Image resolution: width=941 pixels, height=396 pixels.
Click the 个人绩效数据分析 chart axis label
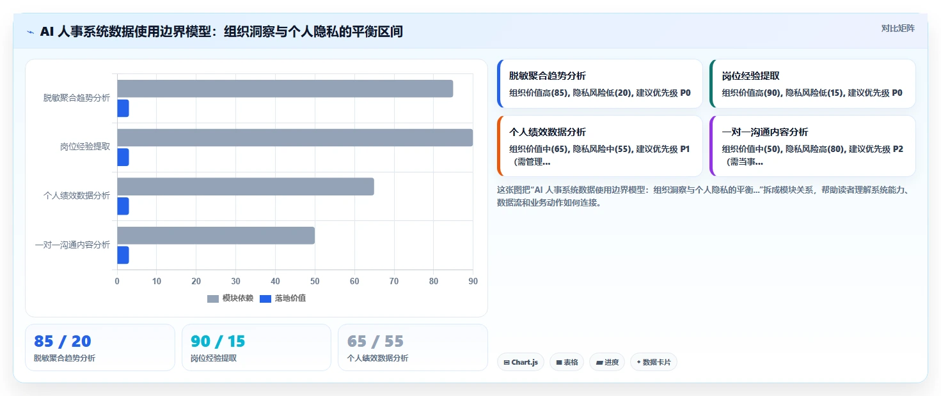[x=77, y=195]
